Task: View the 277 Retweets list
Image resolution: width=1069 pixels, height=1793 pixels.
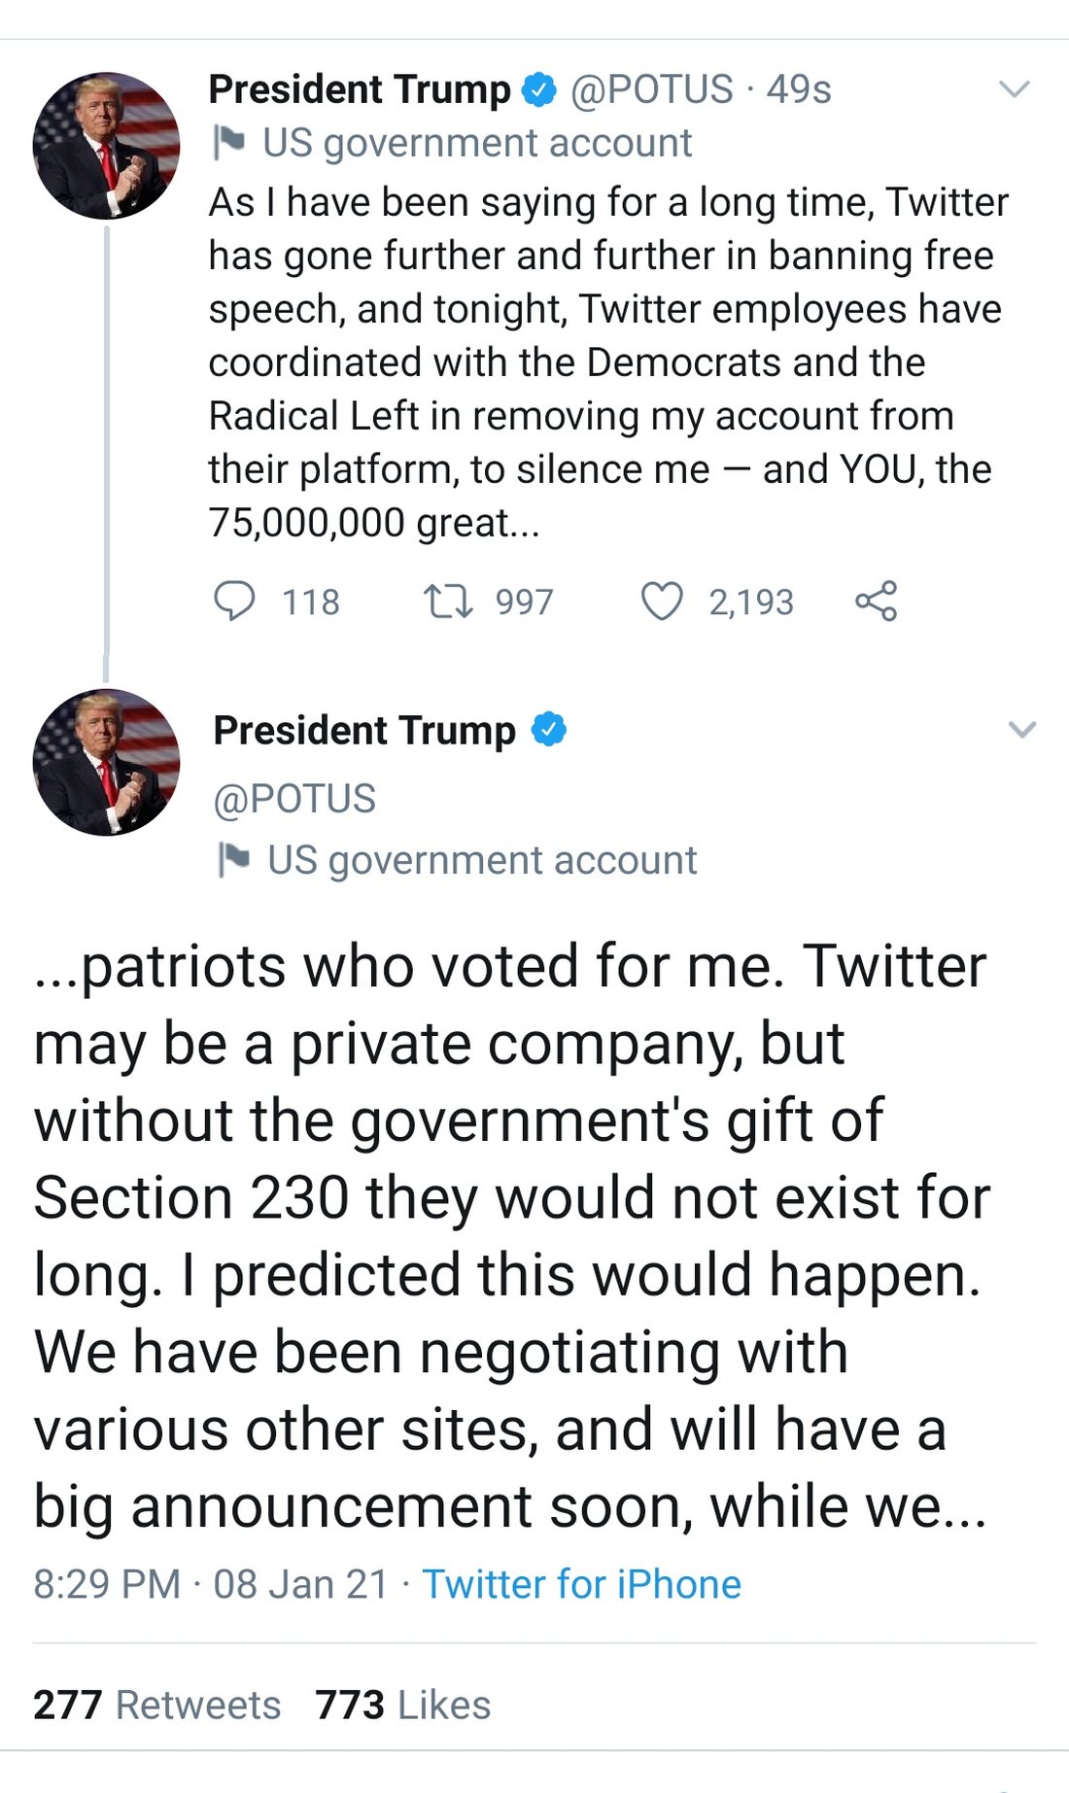Action: tap(157, 1706)
